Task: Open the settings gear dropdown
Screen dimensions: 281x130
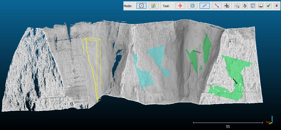Action: [237, 6]
